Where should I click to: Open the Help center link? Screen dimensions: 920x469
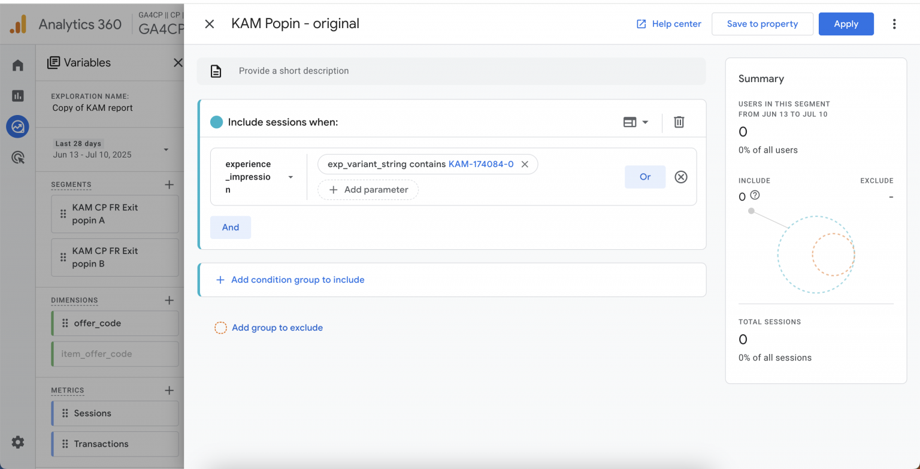[668, 24]
